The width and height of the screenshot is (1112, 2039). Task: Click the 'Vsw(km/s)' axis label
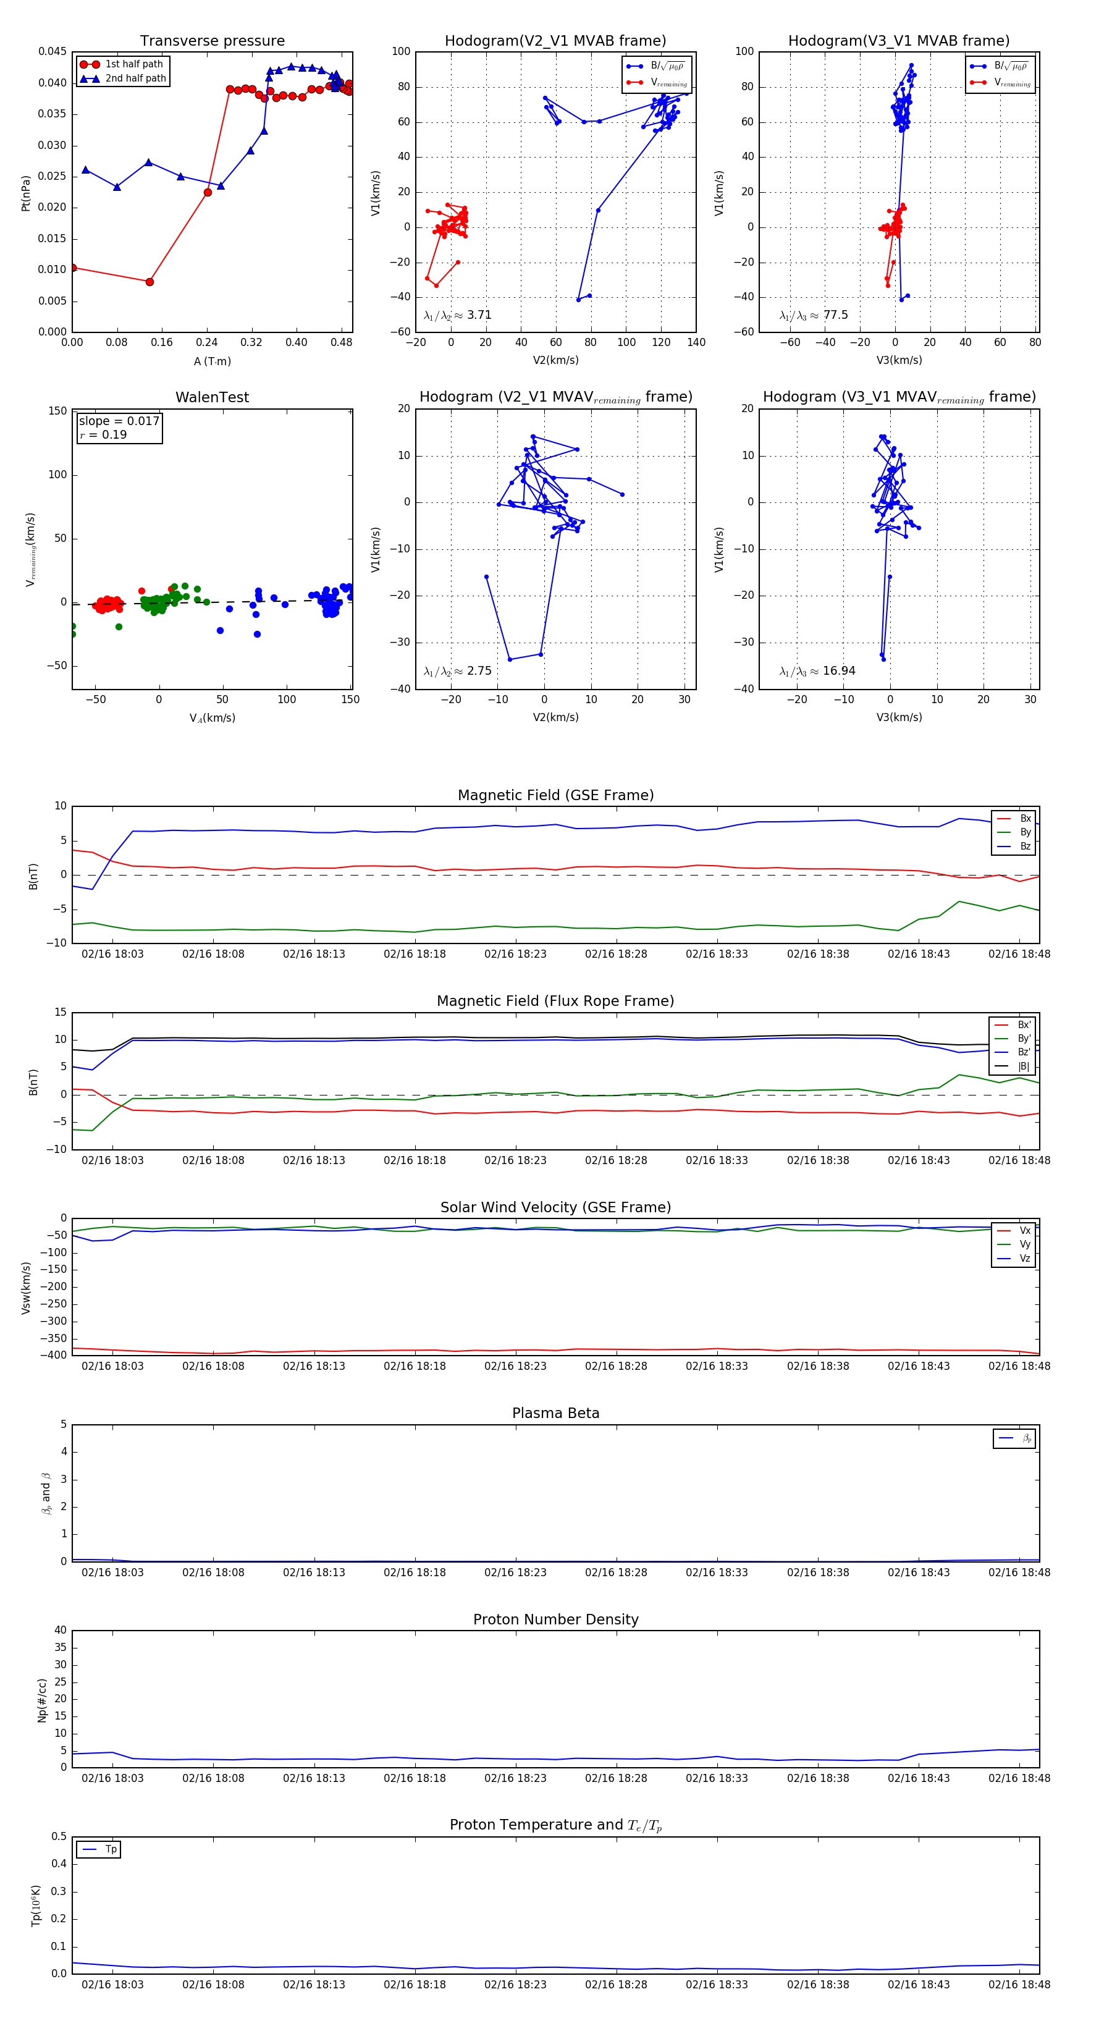coord(26,1289)
